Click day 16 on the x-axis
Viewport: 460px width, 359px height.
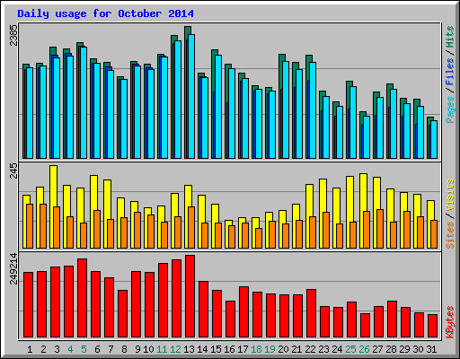pyautogui.click(x=229, y=349)
